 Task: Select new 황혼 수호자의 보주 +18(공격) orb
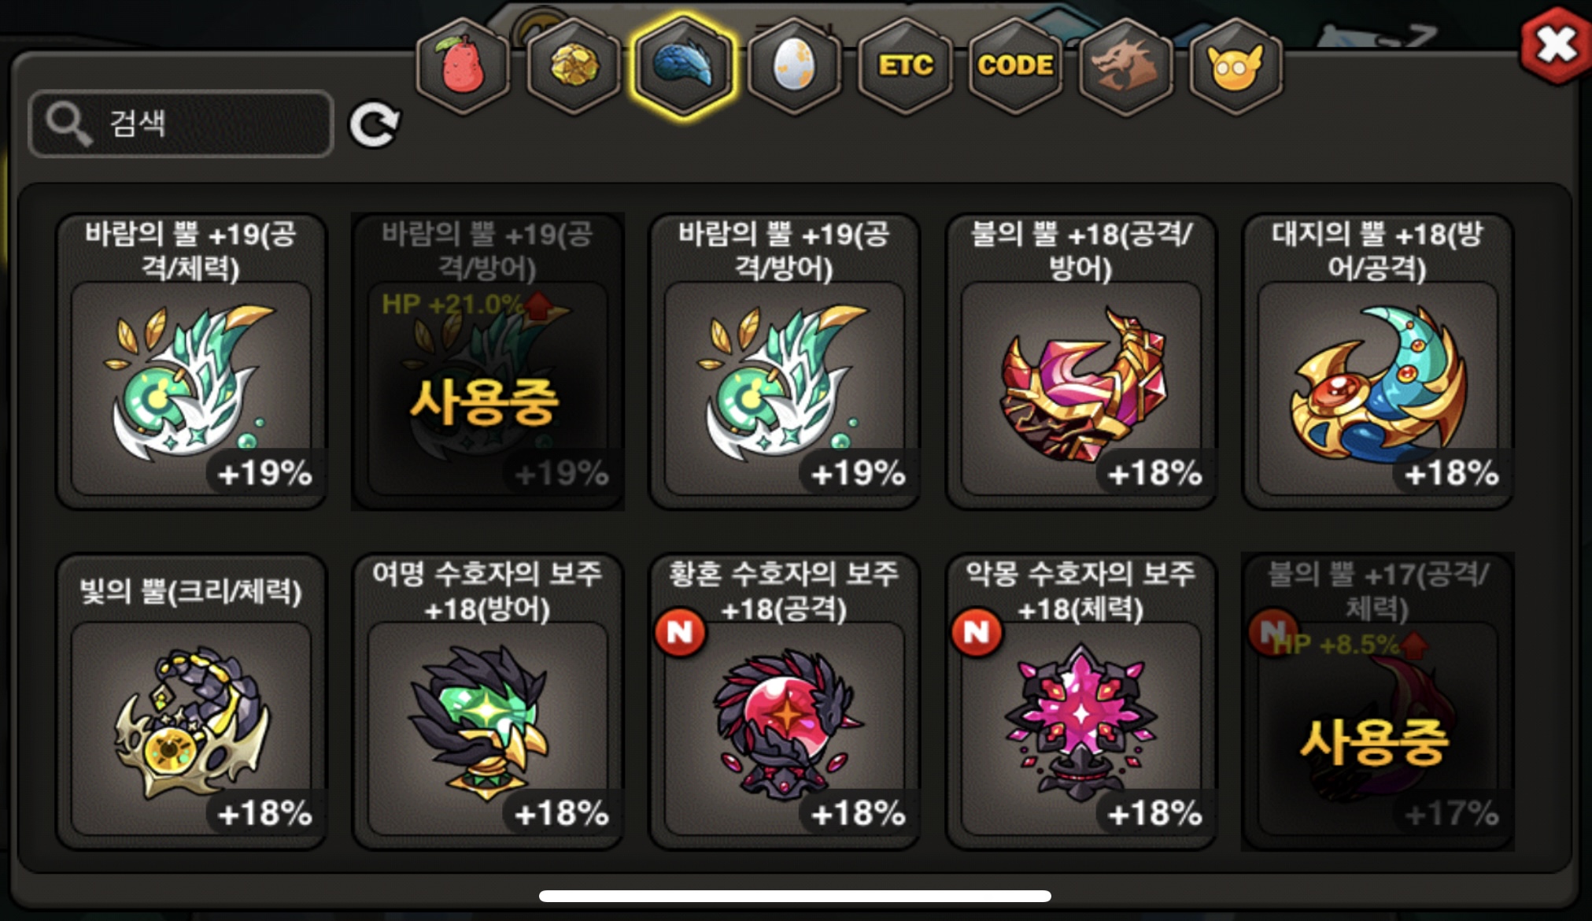(x=785, y=701)
